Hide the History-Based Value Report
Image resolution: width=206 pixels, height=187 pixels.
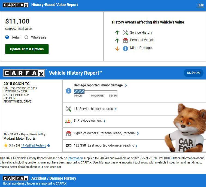pyautogui.click(x=201, y=5)
